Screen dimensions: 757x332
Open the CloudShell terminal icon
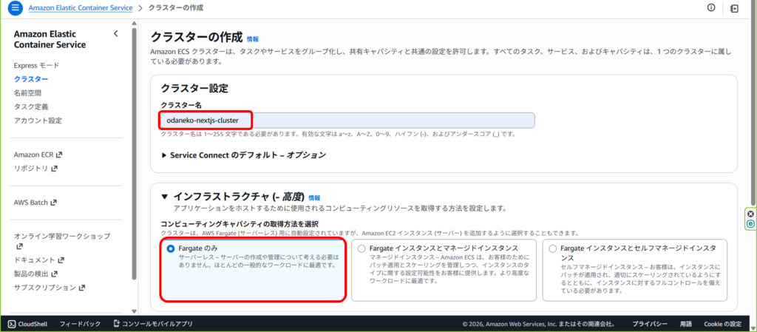[x=13, y=324]
